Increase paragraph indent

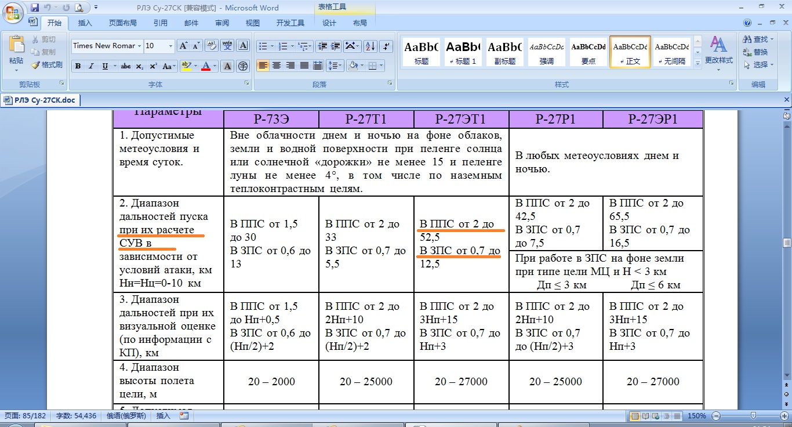(335, 46)
